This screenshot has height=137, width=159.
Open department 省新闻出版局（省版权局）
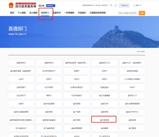coord(77,63)
